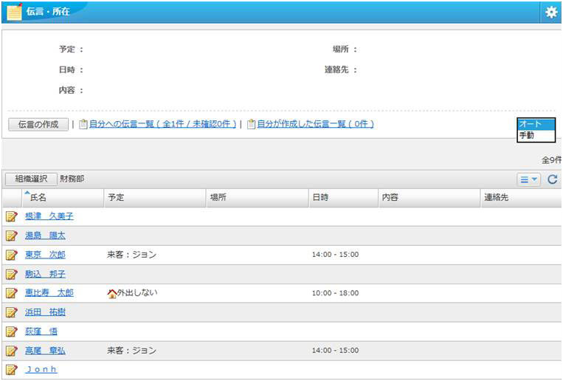Click edit icon beside 高尾 章弘
This screenshot has width=563, height=381.
click(x=11, y=351)
